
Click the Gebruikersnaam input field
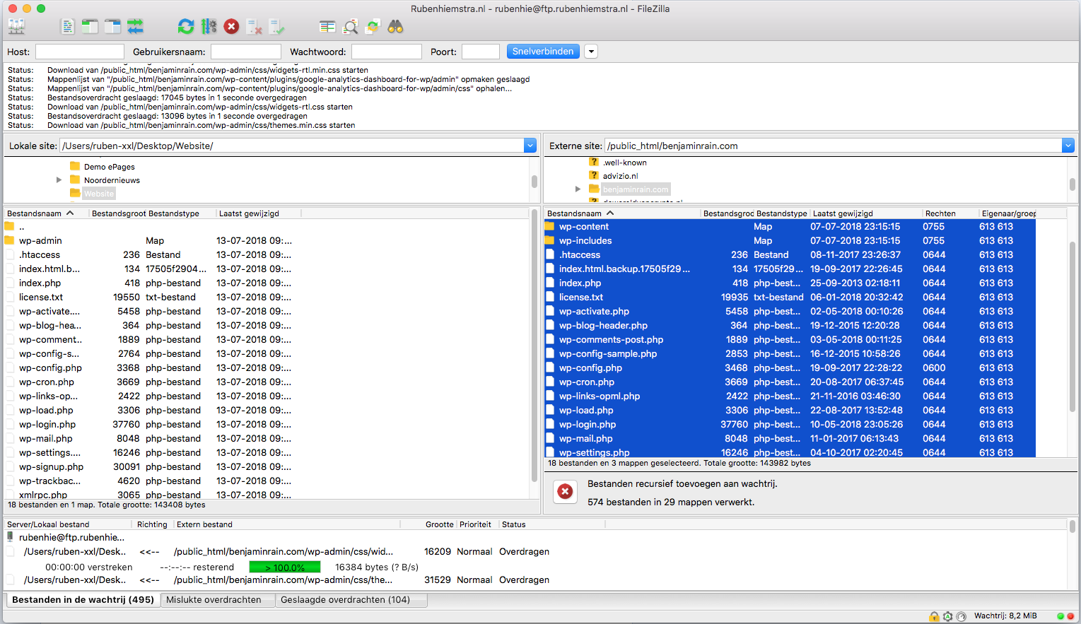coord(246,52)
